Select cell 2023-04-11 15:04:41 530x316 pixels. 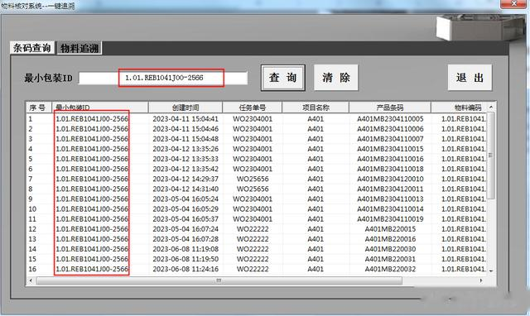pos(185,119)
